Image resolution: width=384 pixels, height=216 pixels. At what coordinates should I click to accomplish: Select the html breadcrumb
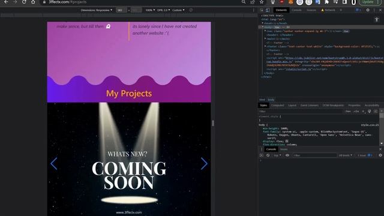(x=262, y=100)
